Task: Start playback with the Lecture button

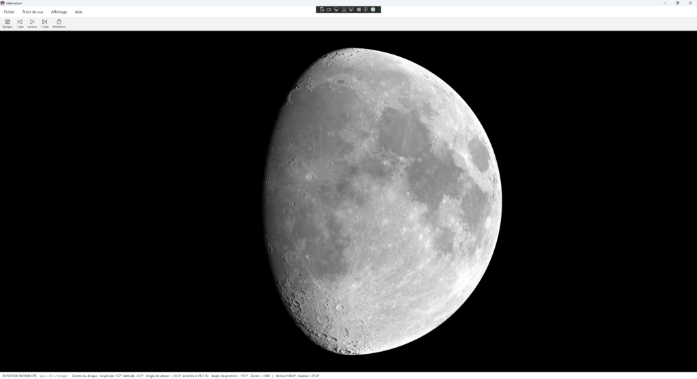Action: (x=32, y=24)
